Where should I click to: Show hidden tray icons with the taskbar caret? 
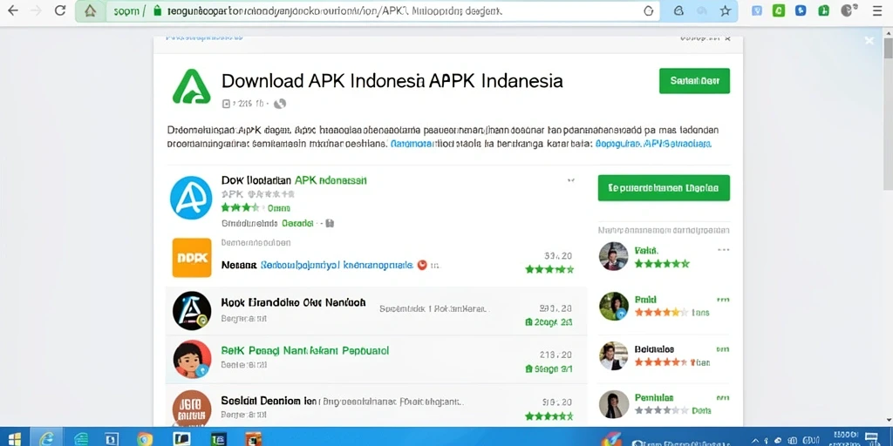click(x=756, y=440)
